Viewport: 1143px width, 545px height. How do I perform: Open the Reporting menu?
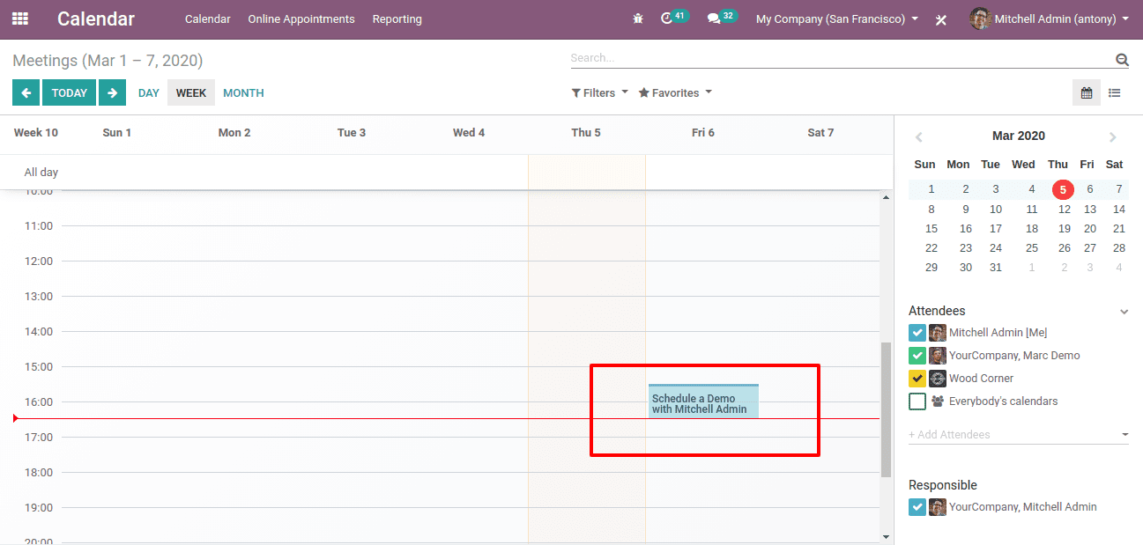pyautogui.click(x=397, y=18)
